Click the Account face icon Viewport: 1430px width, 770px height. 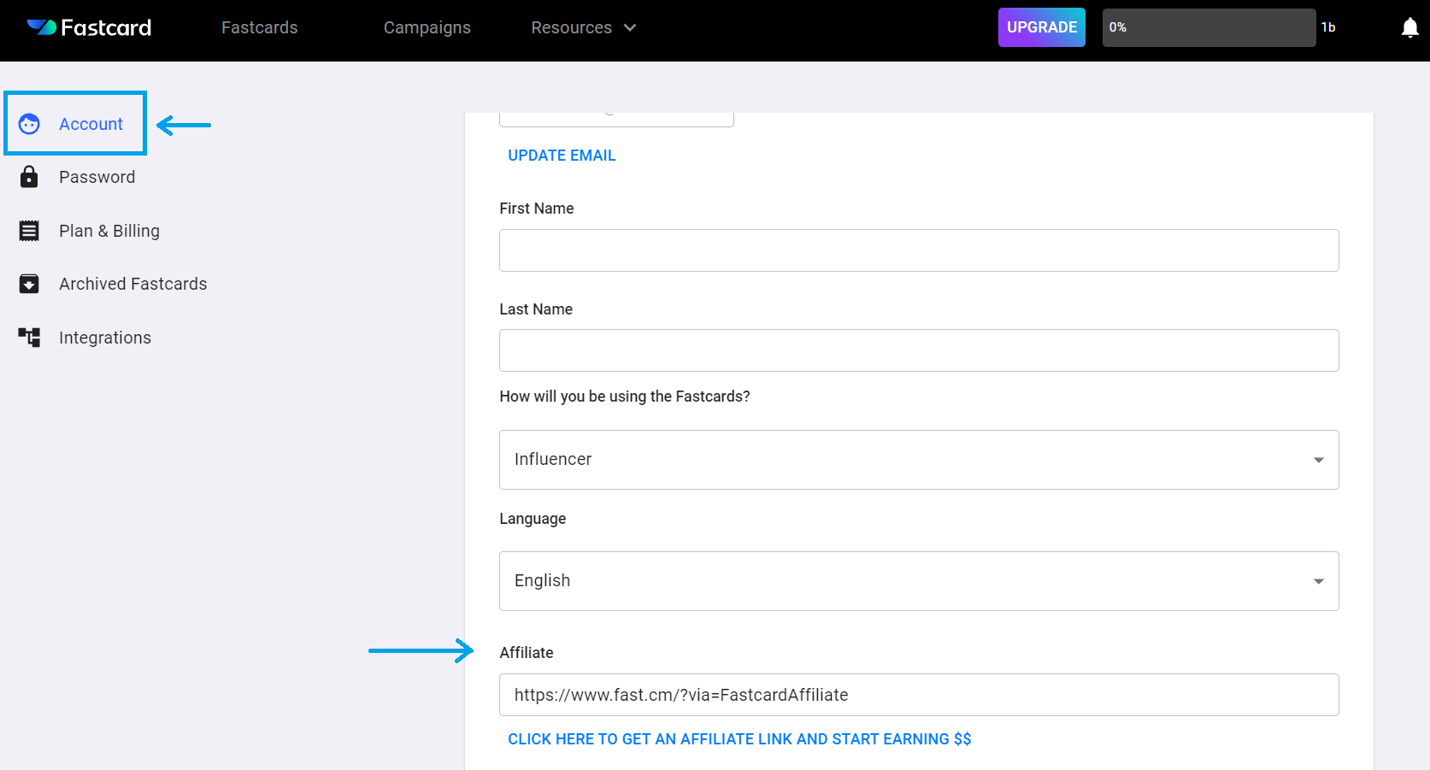[x=29, y=124]
